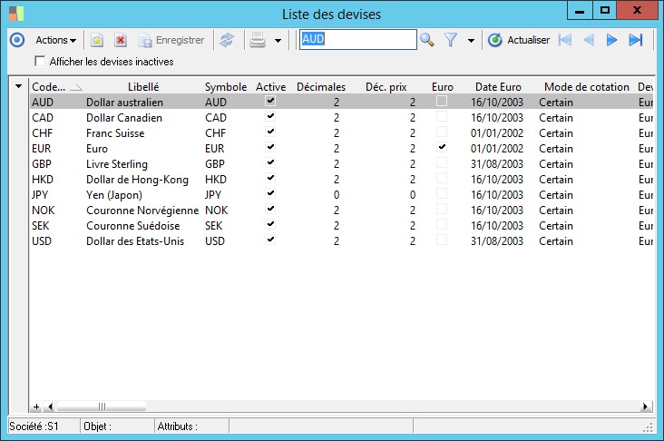This screenshot has height=441, width=664.
Task: Click the Société :S1 status bar entry
Action: [x=34, y=426]
